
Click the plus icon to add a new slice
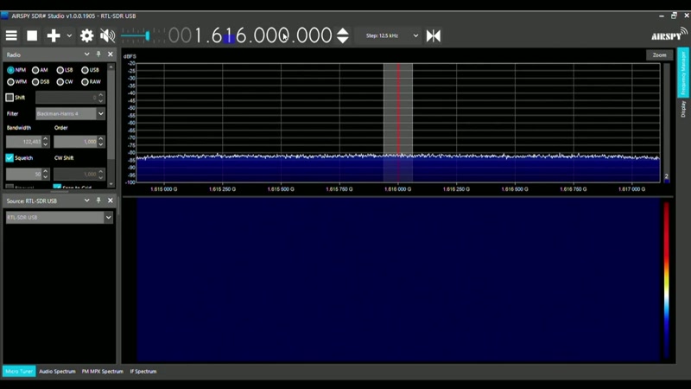54,35
